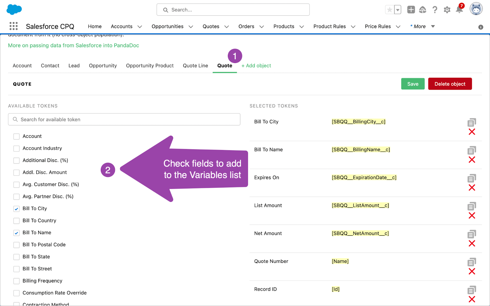Expand the Accounts nav dropdown chevron
Viewport: 490px width, 306px height.
pyautogui.click(x=140, y=27)
